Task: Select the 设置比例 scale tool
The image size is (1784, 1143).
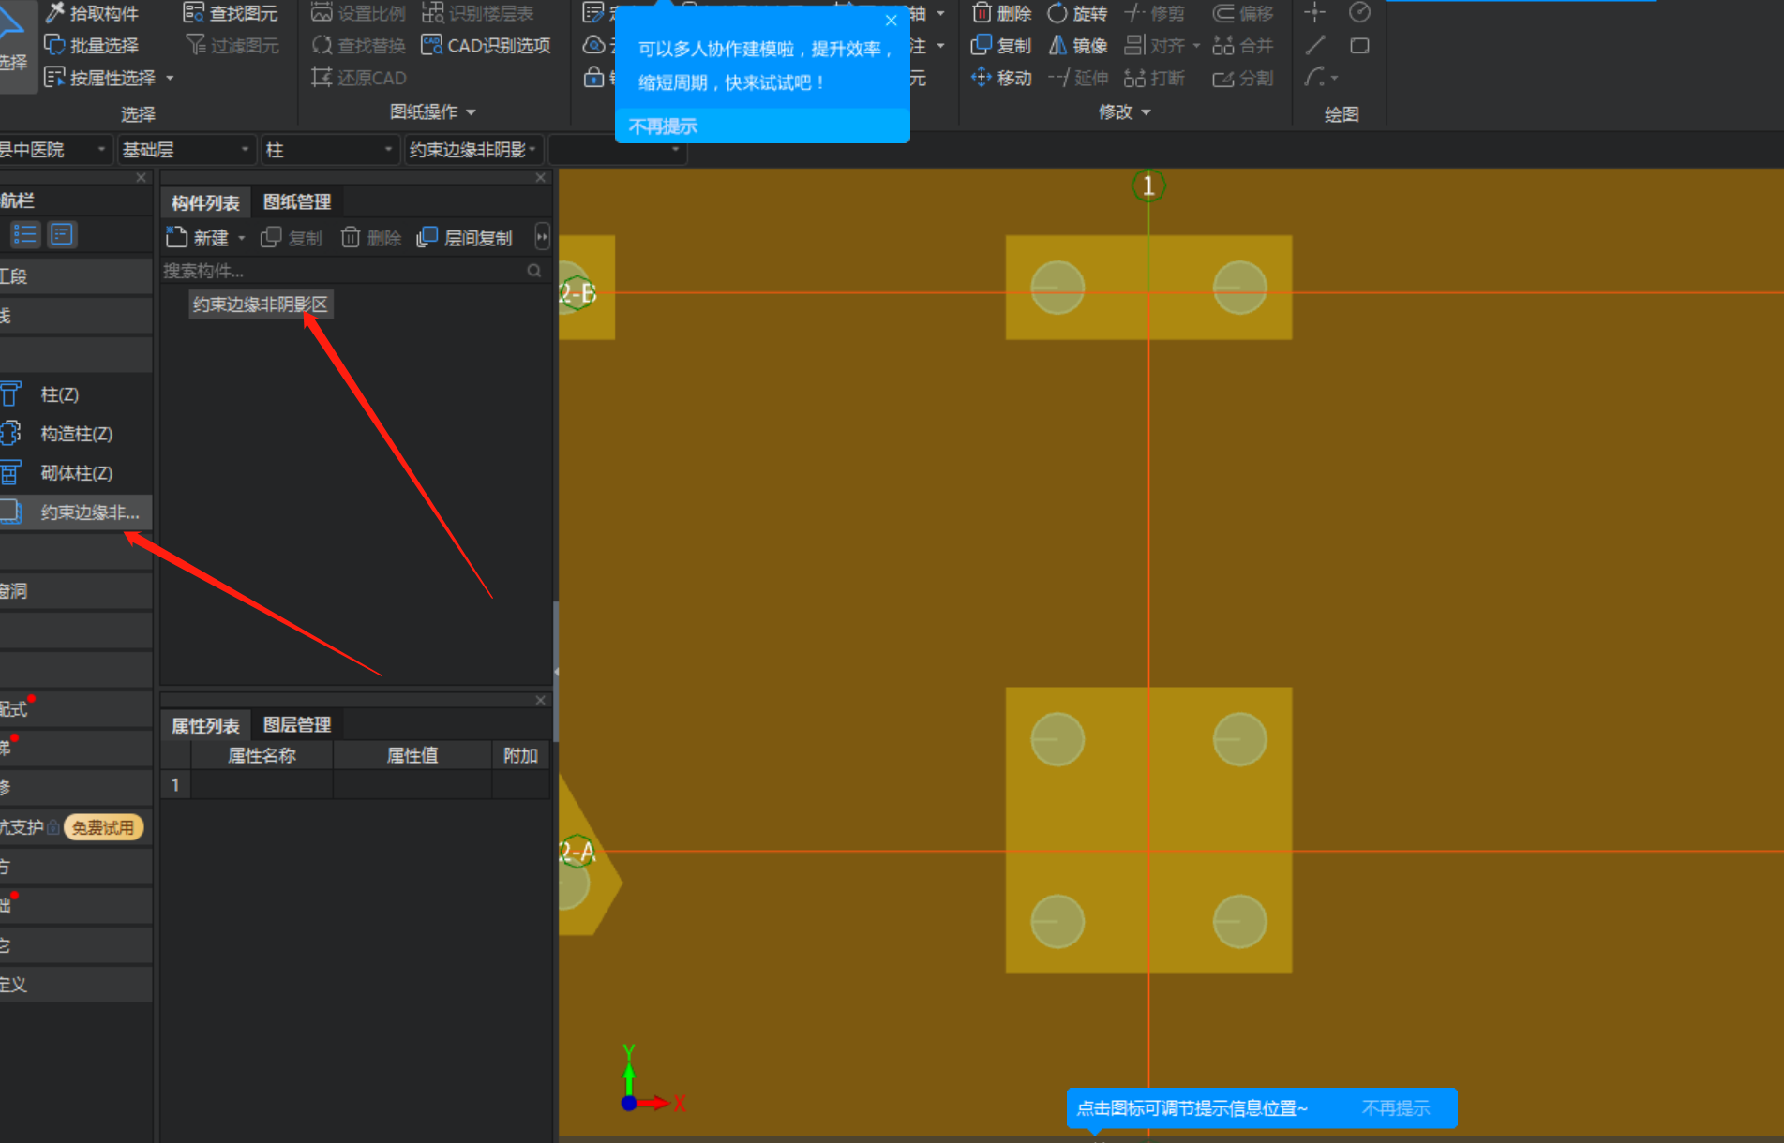Action: pos(358,13)
